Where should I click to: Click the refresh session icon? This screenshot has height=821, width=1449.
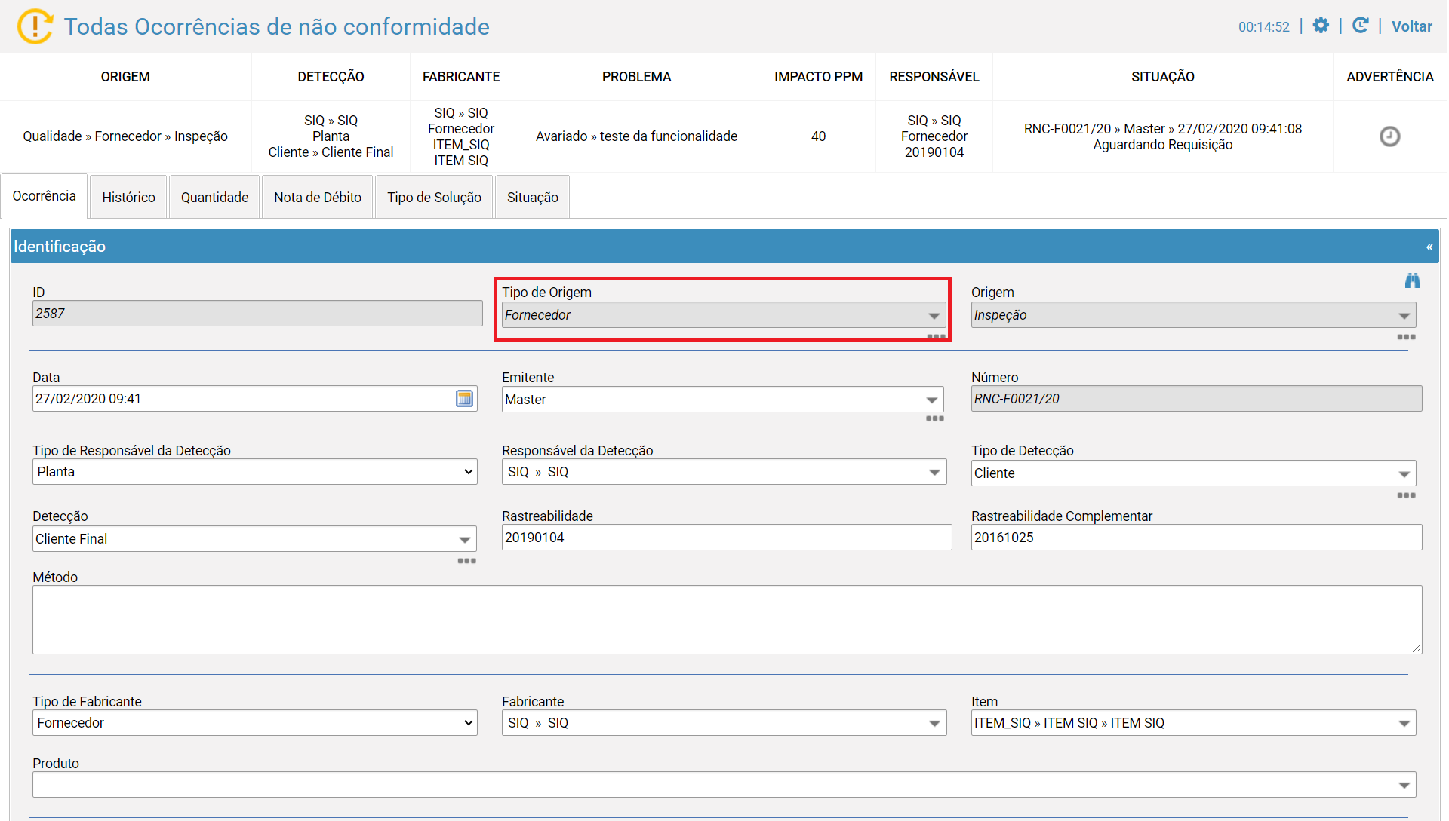coord(1360,26)
